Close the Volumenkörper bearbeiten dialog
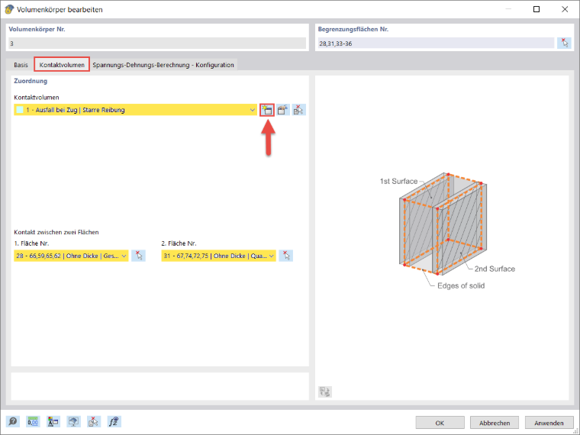580x435 pixels. click(x=565, y=9)
